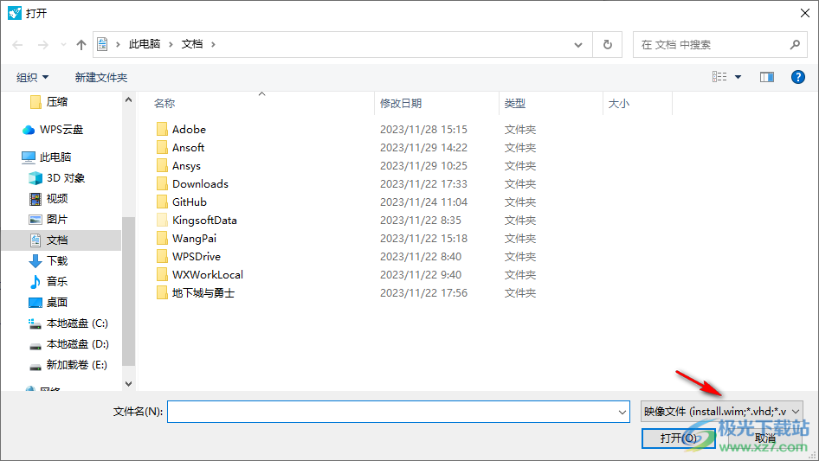Open recent locations dropdown arrow

[63, 45]
